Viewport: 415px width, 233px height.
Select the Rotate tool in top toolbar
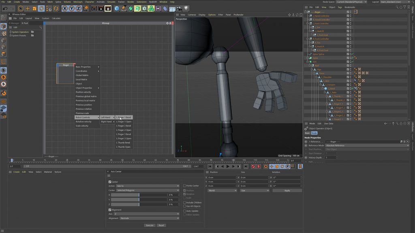pyautogui.click(x=41, y=9)
